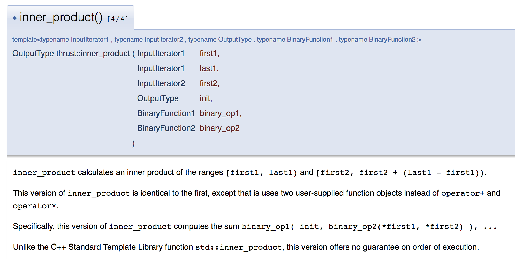Click 'operator+' code text
This screenshot has height=259, width=515.
coord(463,193)
